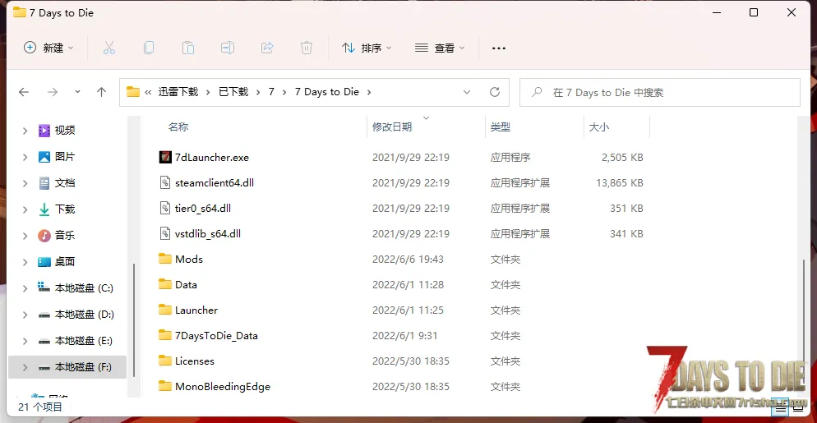Viewport: 817px width, 423px height.
Task: Go up one folder level
Action: coord(102,92)
